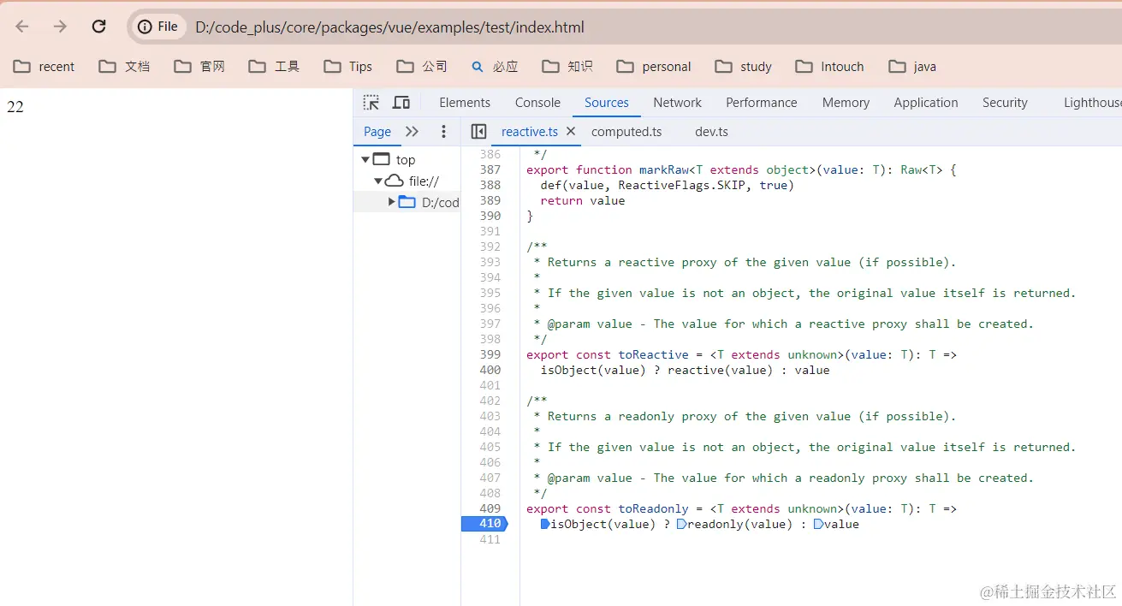
Task: Open the recent bookmarks folder
Action: (x=45, y=67)
